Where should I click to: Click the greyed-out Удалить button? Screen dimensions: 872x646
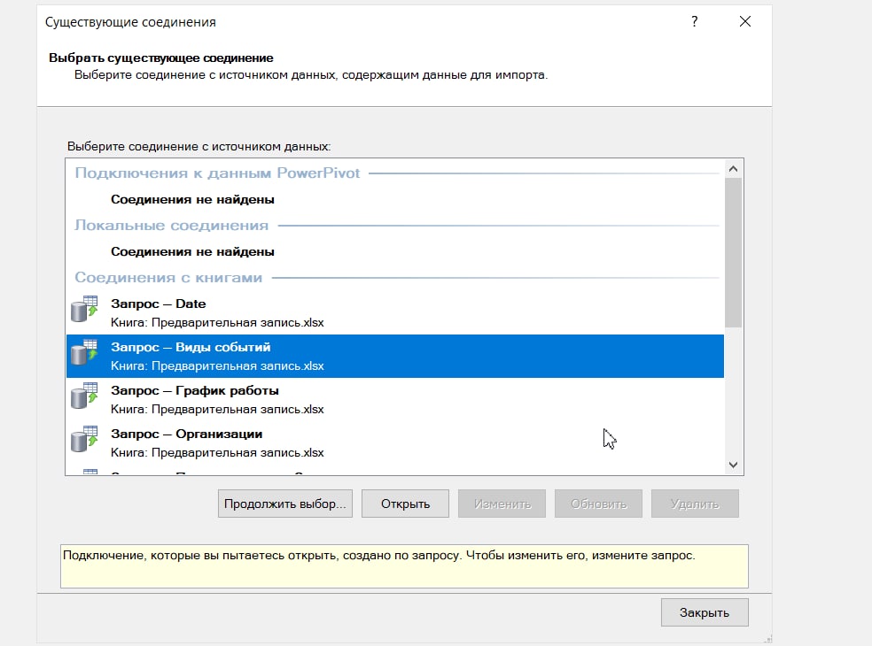(x=695, y=504)
